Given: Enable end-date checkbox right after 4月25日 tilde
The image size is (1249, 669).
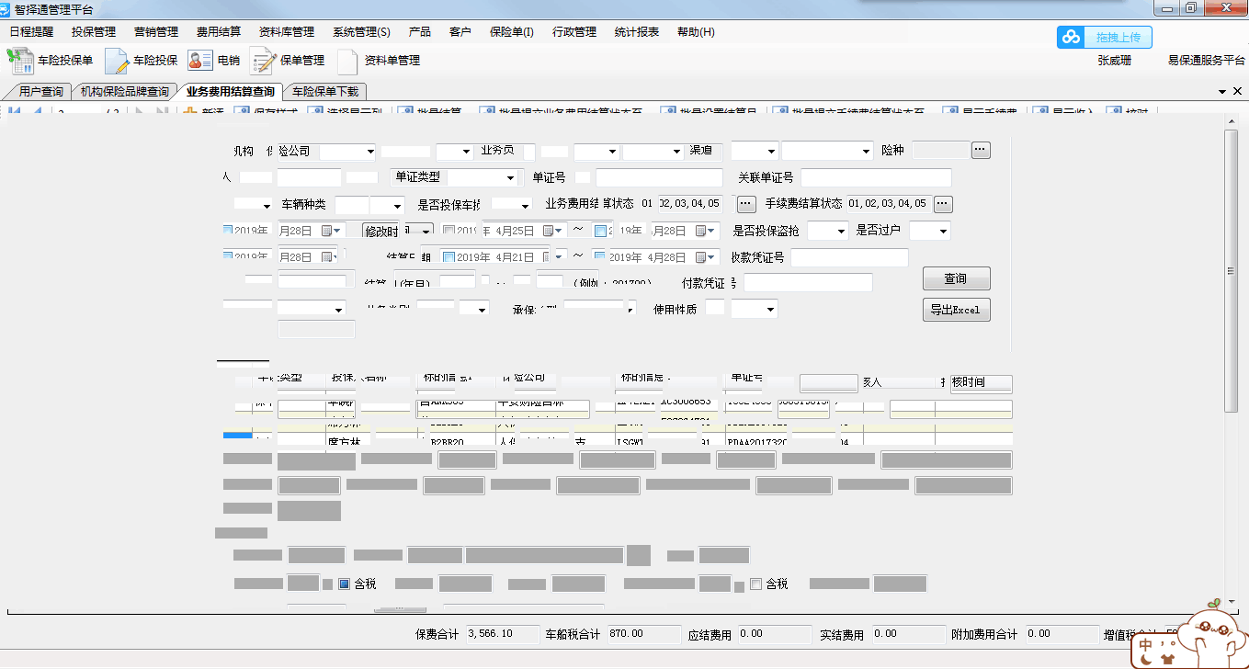Looking at the screenshot, I should point(600,231).
